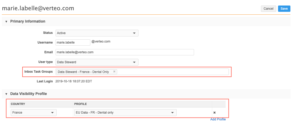
Task: Open the User type dropdown
Action: click(x=97, y=62)
